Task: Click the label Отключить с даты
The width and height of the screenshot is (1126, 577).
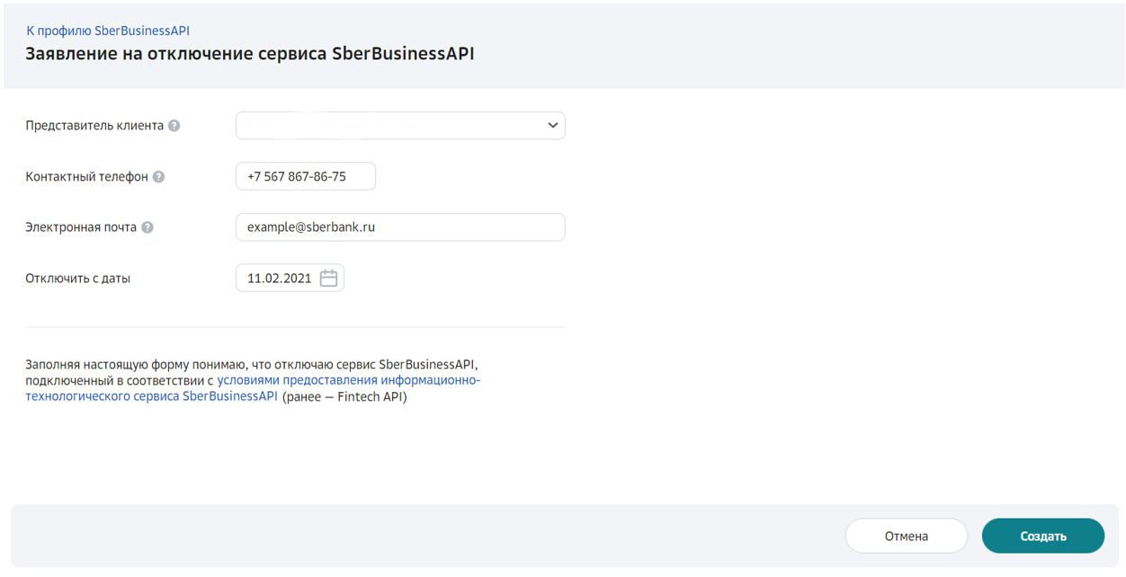Action: [x=78, y=279]
